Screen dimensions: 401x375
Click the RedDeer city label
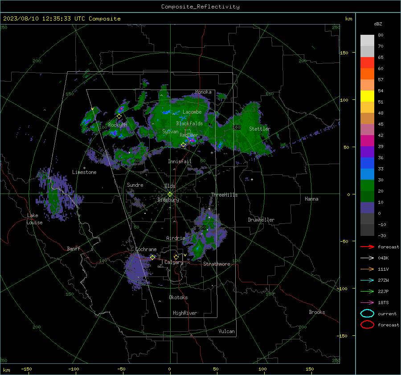[189, 135]
